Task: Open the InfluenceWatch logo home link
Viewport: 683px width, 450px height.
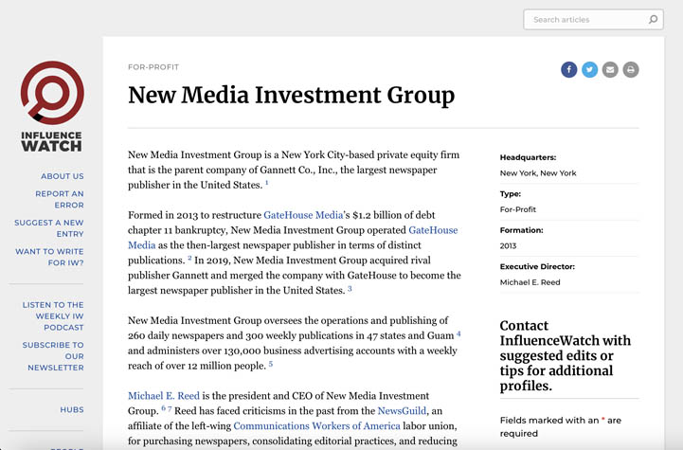Action: (x=52, y=106)
